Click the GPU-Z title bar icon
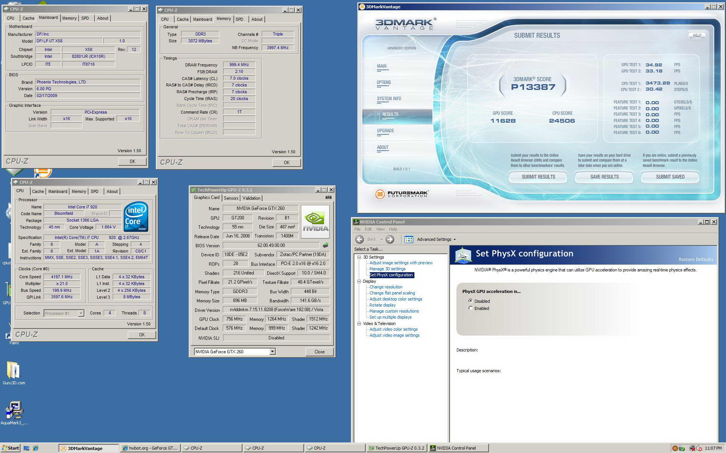The height and width of the screenshot is (453, 726). point(194,190)
